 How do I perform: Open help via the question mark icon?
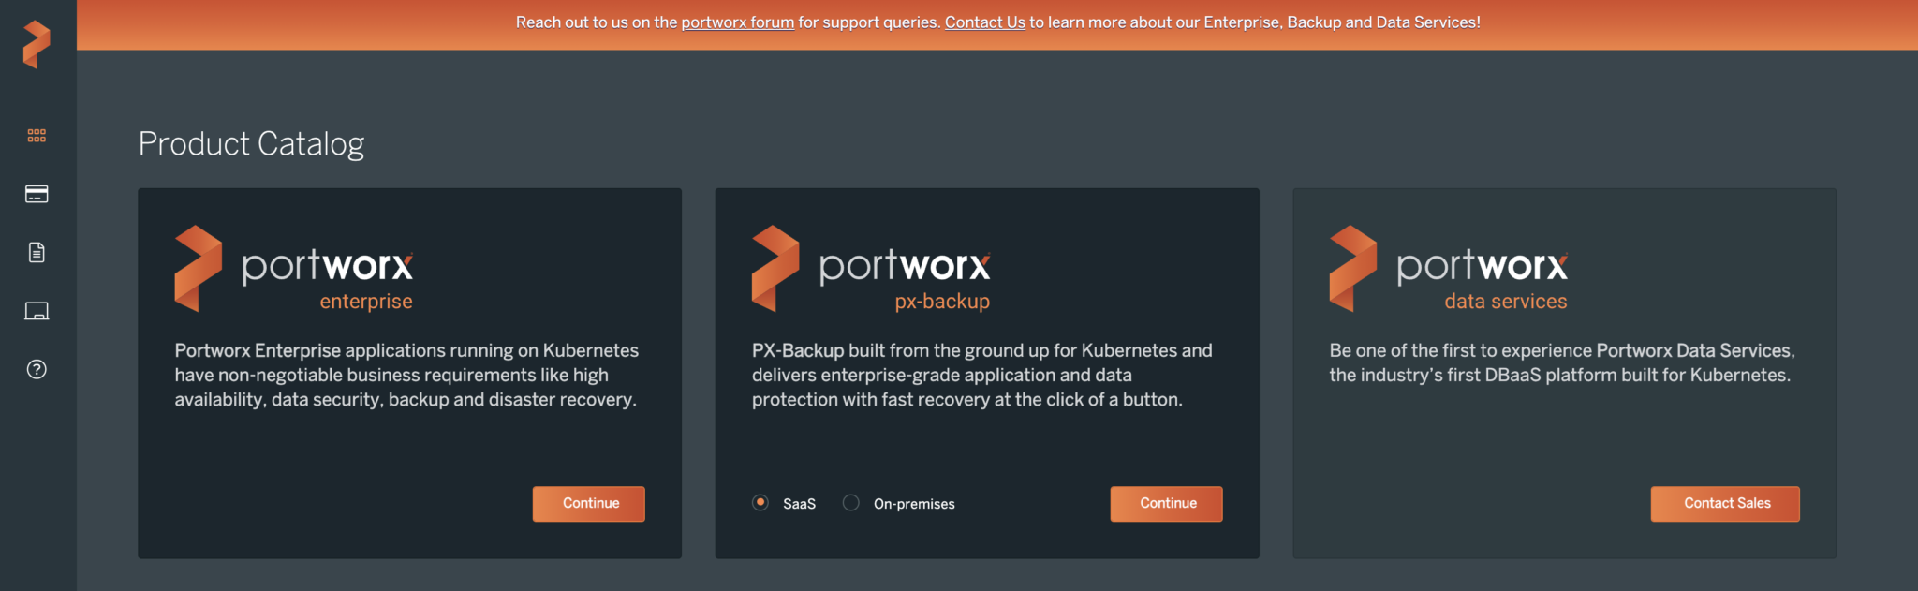click(x=37, y=369)
